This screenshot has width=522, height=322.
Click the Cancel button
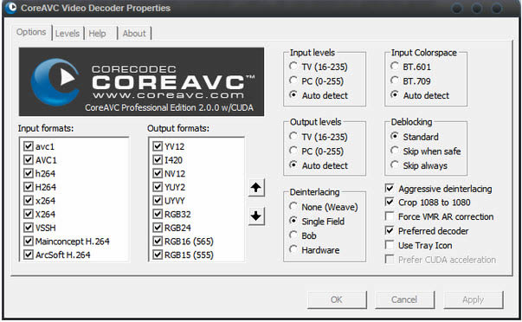(404, 299)
